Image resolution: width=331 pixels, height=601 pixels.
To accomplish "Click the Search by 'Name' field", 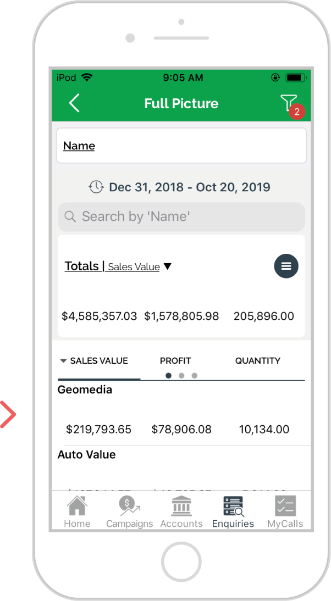I will (x=181, y=216).
